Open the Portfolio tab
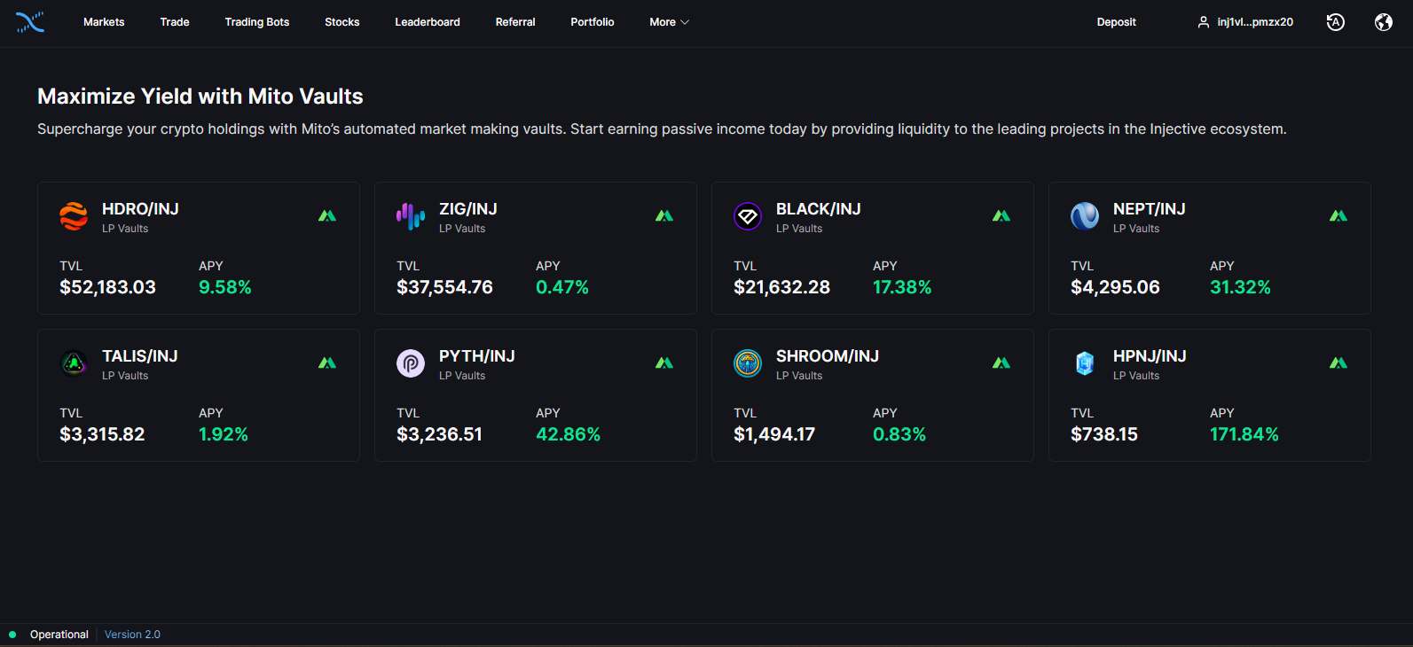Screen dimensions: 1413x647 tap(593, 22)
